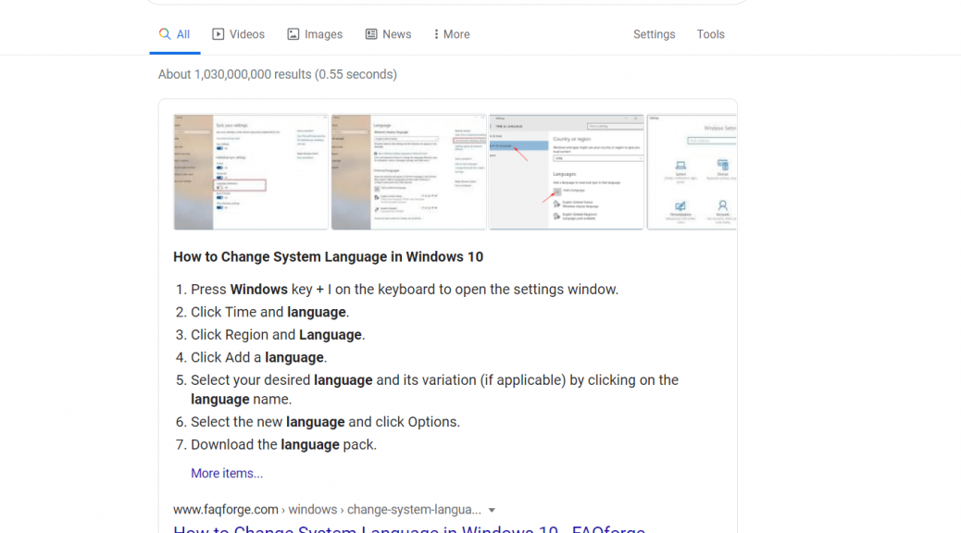
Task: Open the Sync your settings thumbnail
Action: coord(251,172)
